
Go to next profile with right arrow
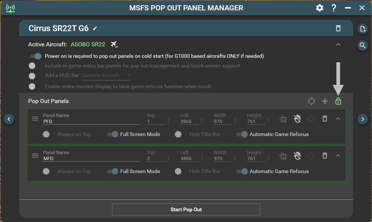[362, 119]
